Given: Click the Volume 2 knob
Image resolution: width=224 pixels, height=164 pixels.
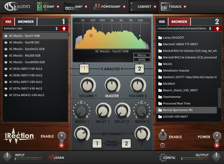Looking at the screenshot, I should pos(138,85).
